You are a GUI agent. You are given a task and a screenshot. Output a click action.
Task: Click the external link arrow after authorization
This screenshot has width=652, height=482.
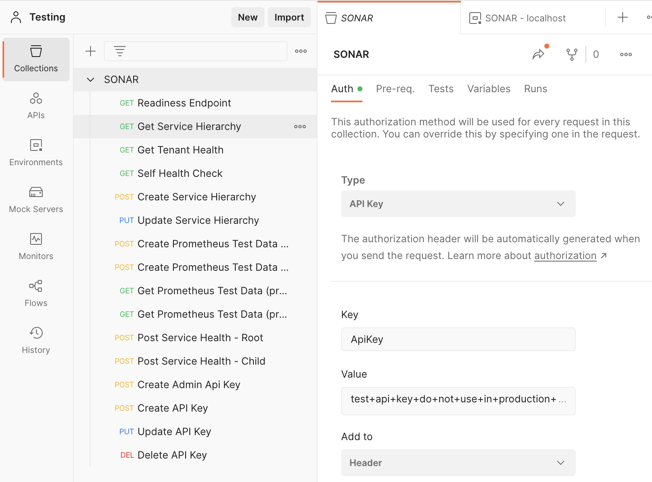tap(604, 256)
